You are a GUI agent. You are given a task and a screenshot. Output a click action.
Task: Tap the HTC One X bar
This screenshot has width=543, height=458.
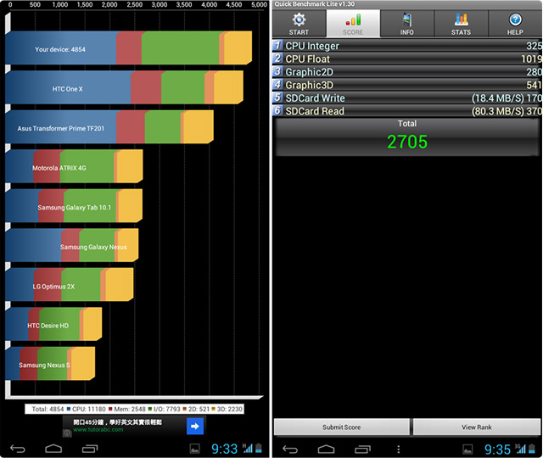click(x=125, y=87)
